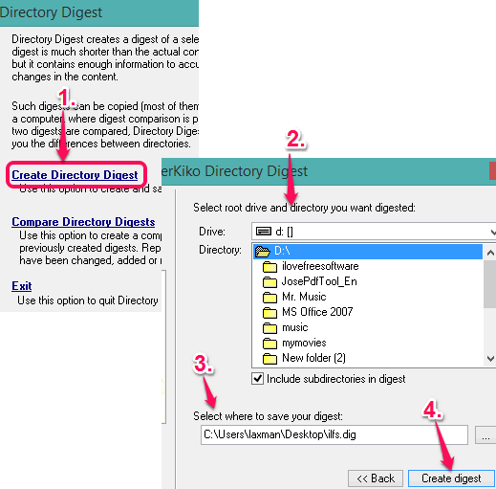Select the Mr. Music folder
The width and height of the screenshot is (496, 489).
click(x=304, y=297)
